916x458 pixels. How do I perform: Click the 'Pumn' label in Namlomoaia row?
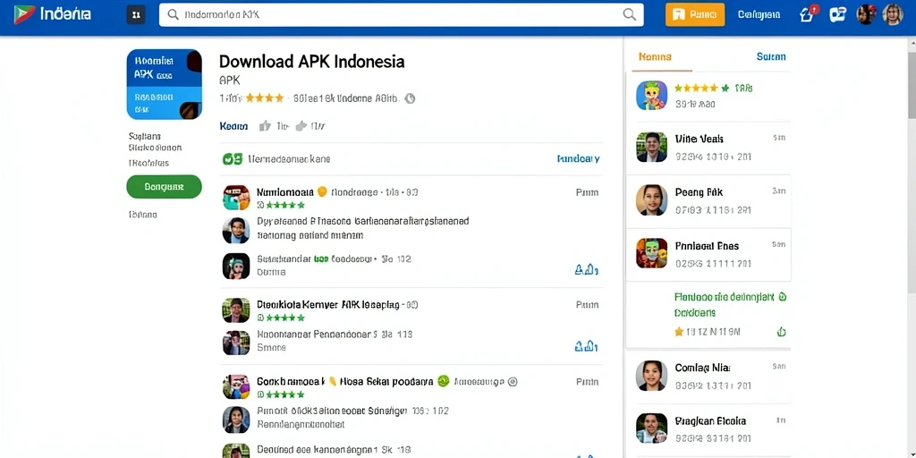tap(587, 192)
